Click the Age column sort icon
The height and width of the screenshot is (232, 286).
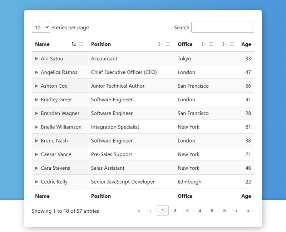point(225,44)
